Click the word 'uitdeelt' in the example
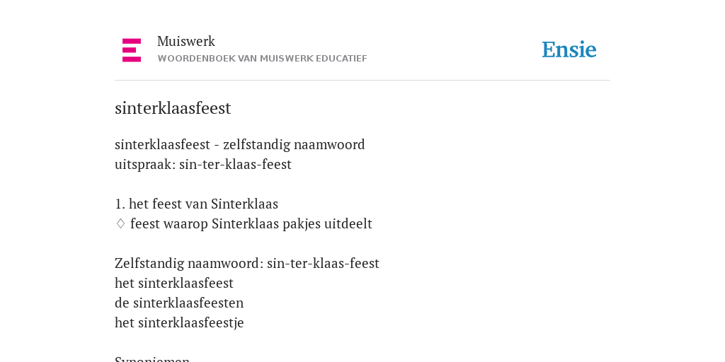725x362 pixels. (x=348, y=223)
